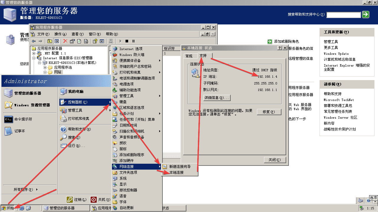Screen dimensions: 378x212
Task: Click the 修复 button
Action: pyautogui.click(x=268, y=112)
